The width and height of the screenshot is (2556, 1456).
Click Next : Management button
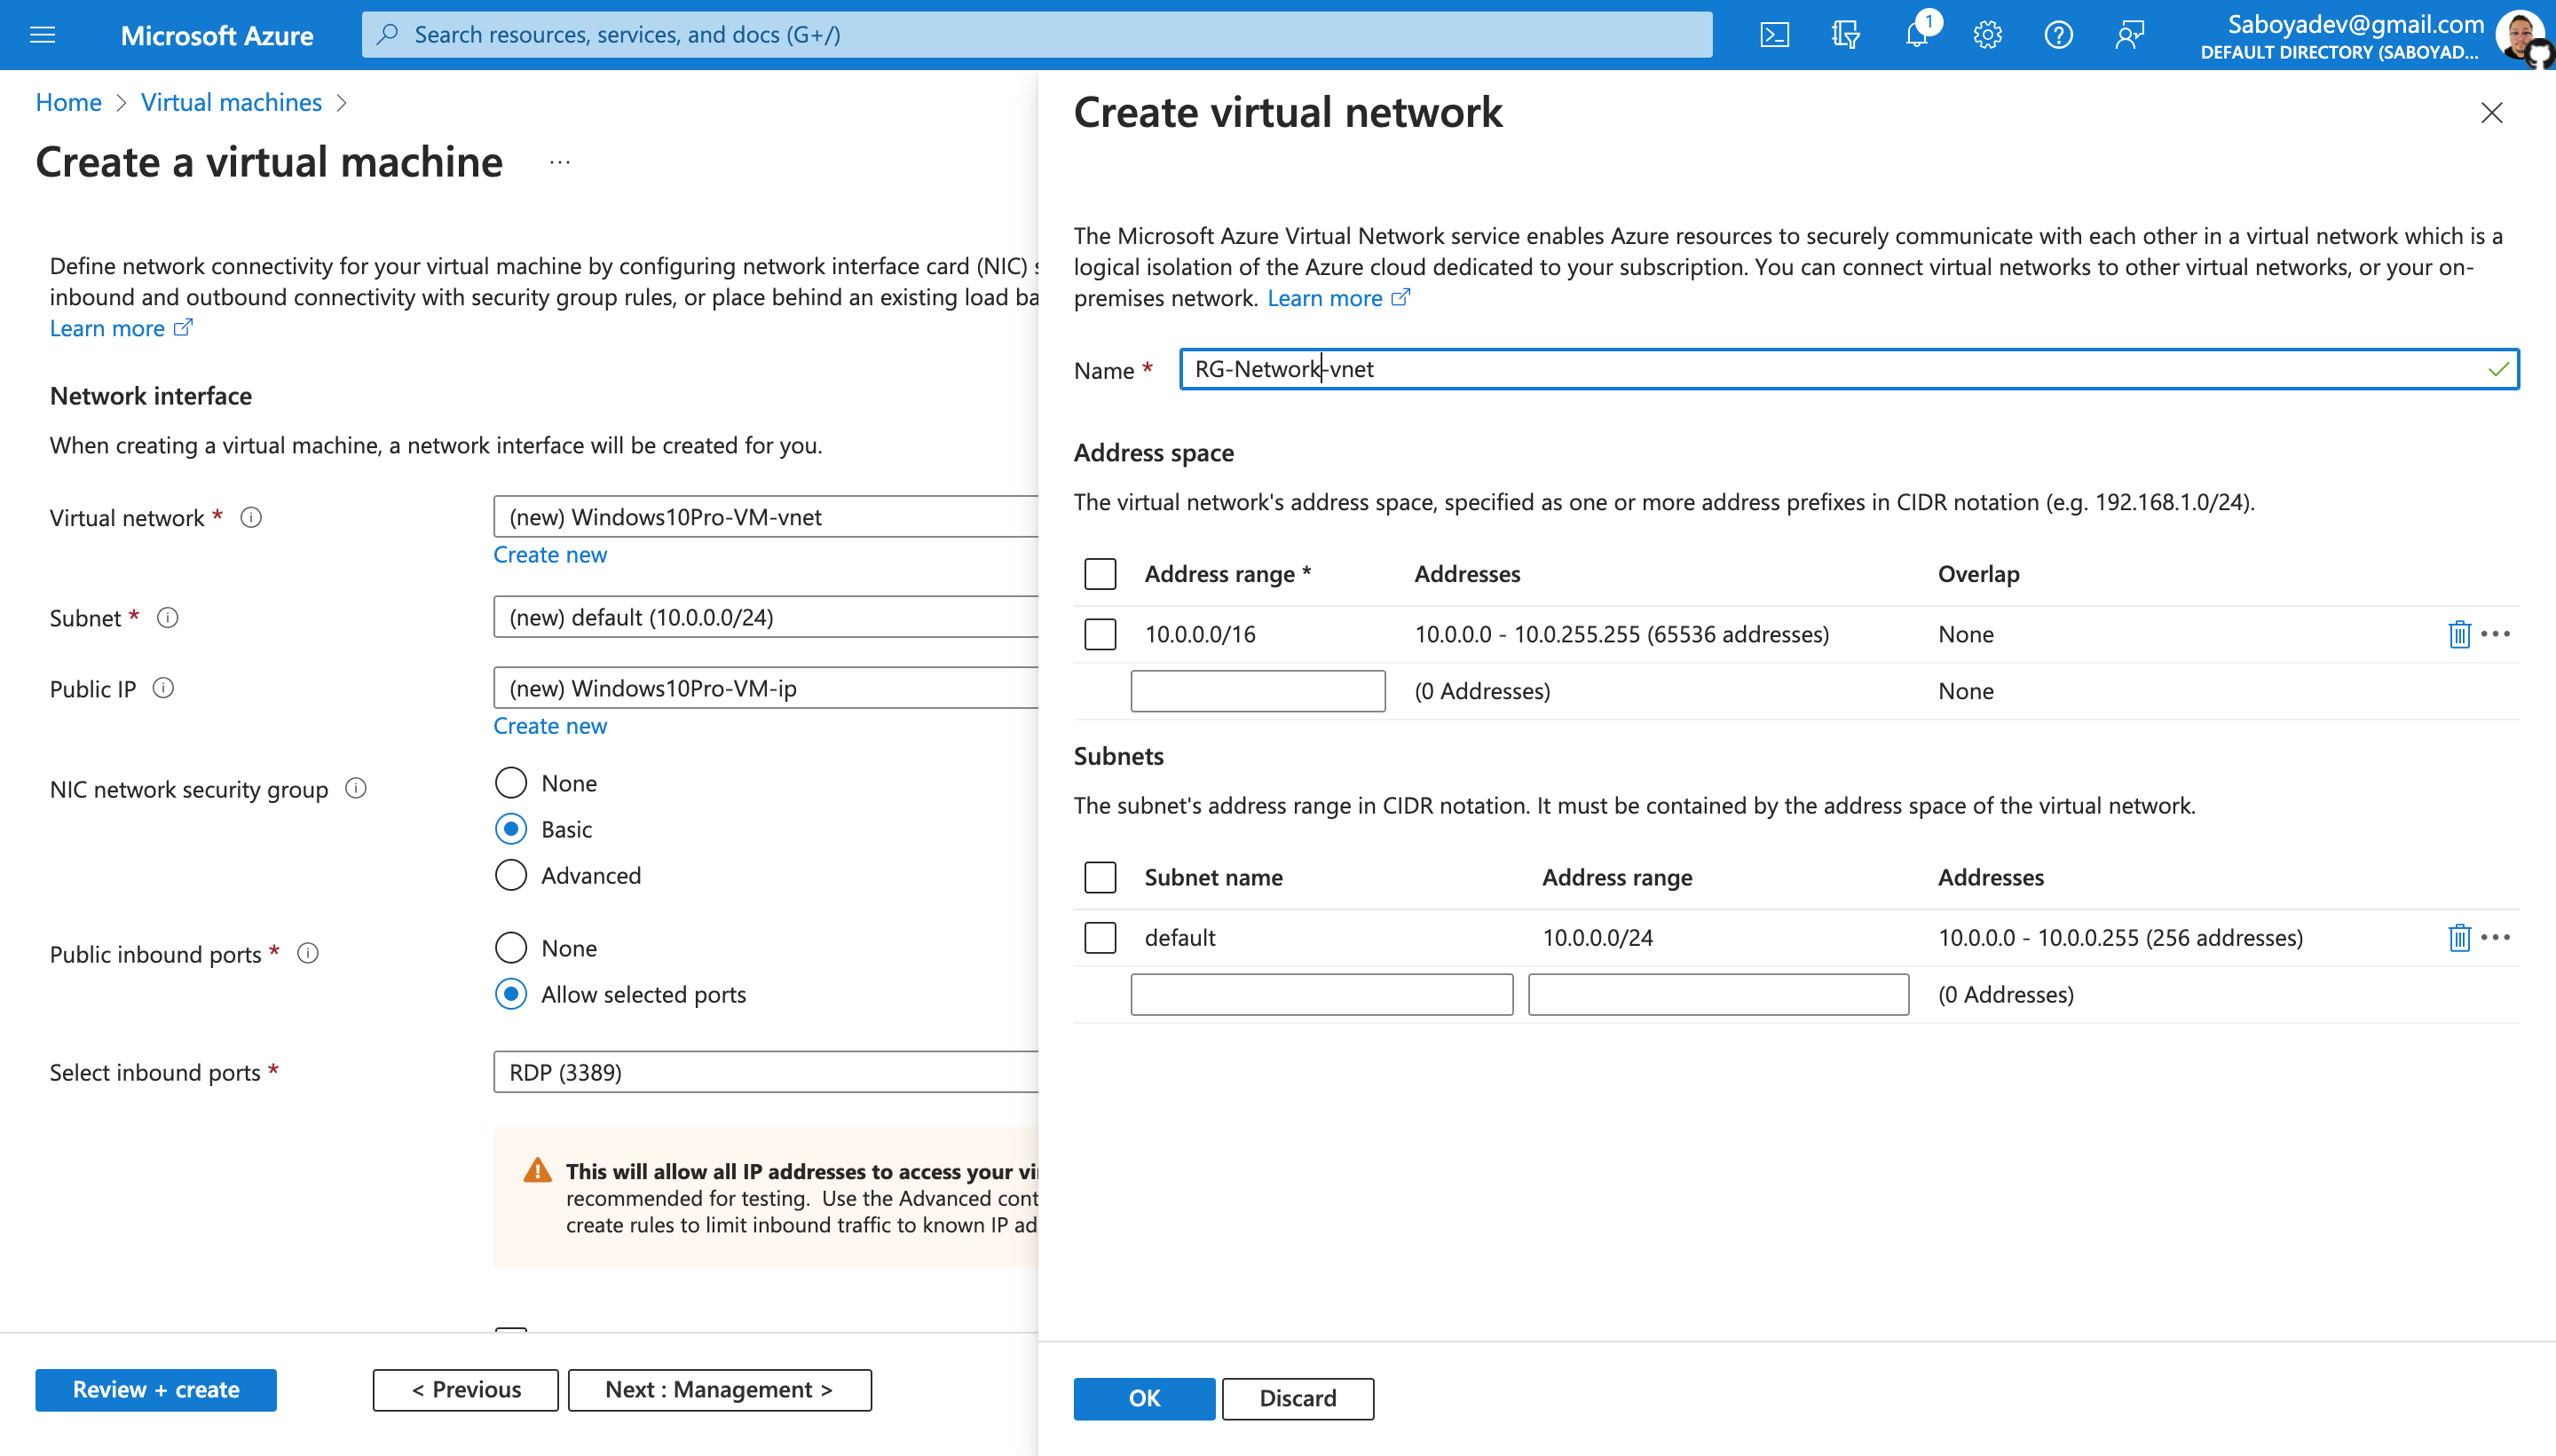pos(719,1389)
